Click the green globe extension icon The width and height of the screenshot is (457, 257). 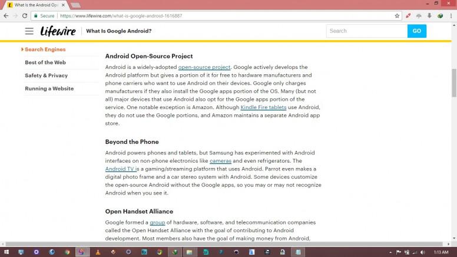(440, 16)
